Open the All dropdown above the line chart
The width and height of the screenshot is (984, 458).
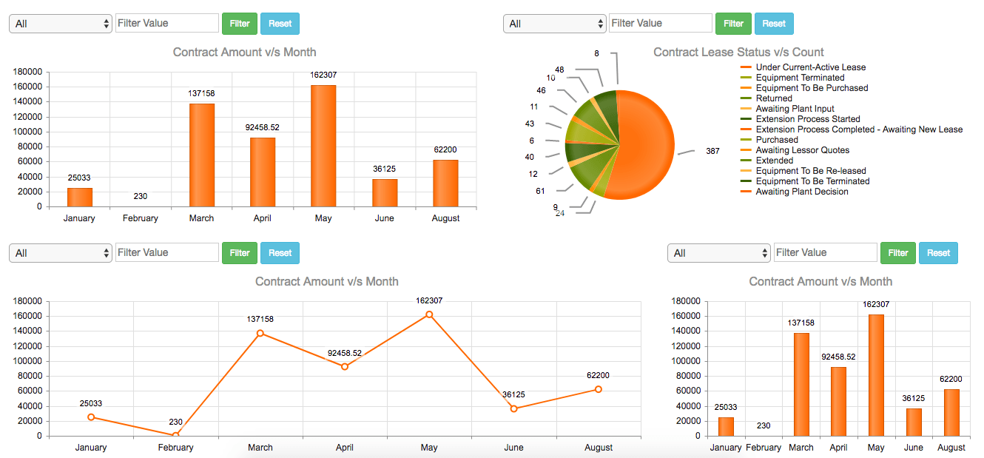(x=61, y=253)
